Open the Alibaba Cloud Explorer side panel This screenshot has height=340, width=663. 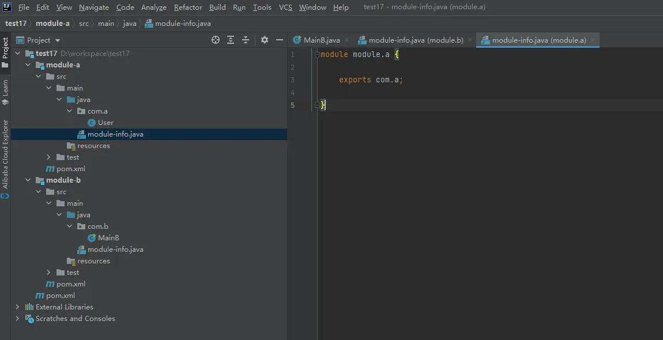[x=5, y=154]
